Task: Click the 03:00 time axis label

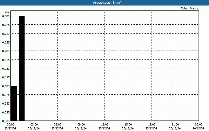Action: click(34, 124)
